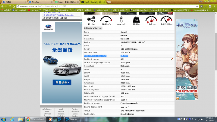Open the Twitch bookmark
Viewport: 217px width, 122px height.
tap(101, 10)
